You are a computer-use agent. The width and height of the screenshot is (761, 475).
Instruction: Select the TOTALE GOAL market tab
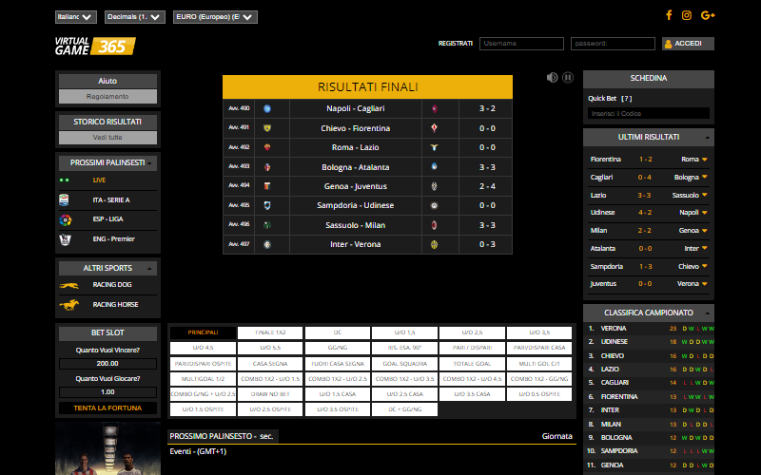coord(472,364)
